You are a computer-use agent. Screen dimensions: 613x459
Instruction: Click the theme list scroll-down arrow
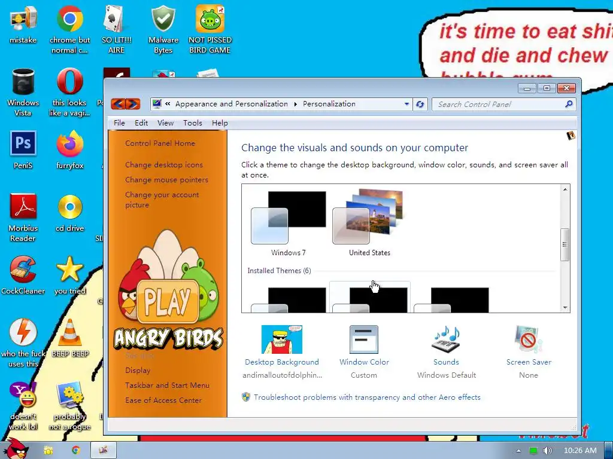point(565,308)
